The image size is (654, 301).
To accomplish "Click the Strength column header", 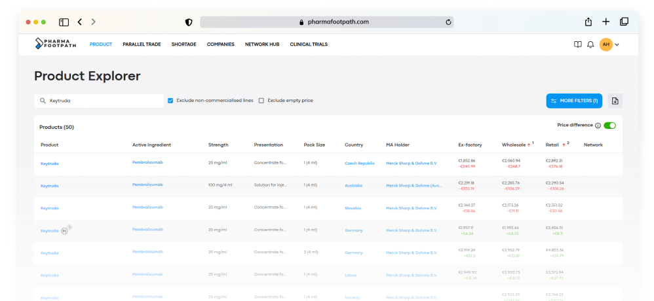I will tap(219, 145).
